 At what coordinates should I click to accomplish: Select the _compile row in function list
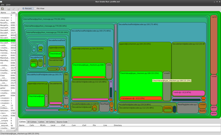coord(8,121)
